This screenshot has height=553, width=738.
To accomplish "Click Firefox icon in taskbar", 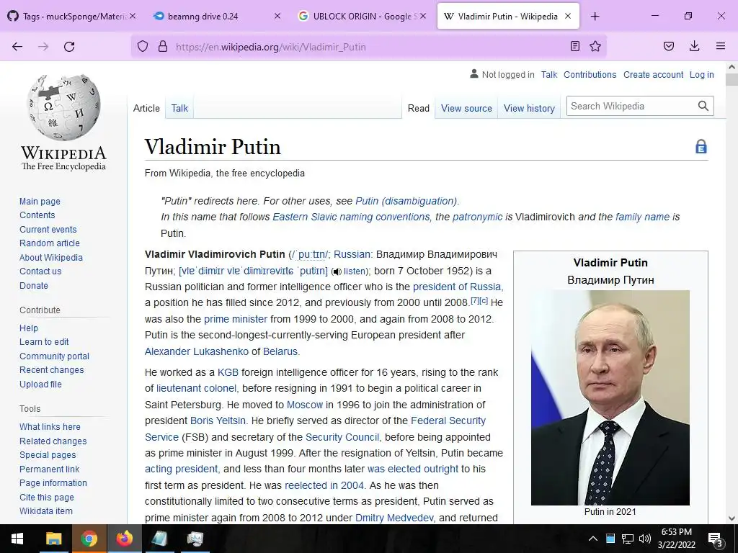I will [124, 539].
